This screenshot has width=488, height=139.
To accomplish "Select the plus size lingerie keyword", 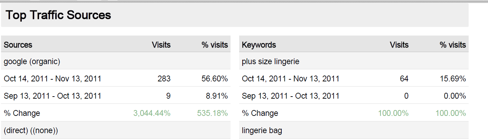I will click(x=271, y=62).
